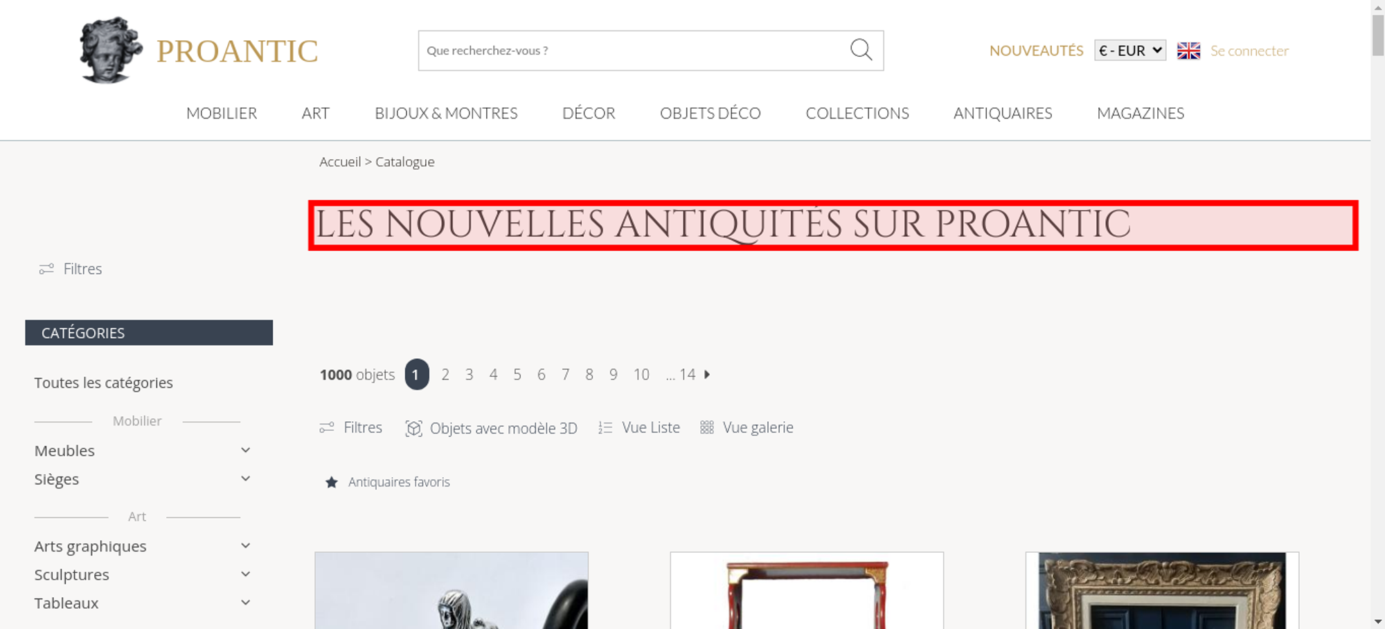Switch language via the UK flag icon
This screenshot has width=1385, height=629.
pos(1188,51)
